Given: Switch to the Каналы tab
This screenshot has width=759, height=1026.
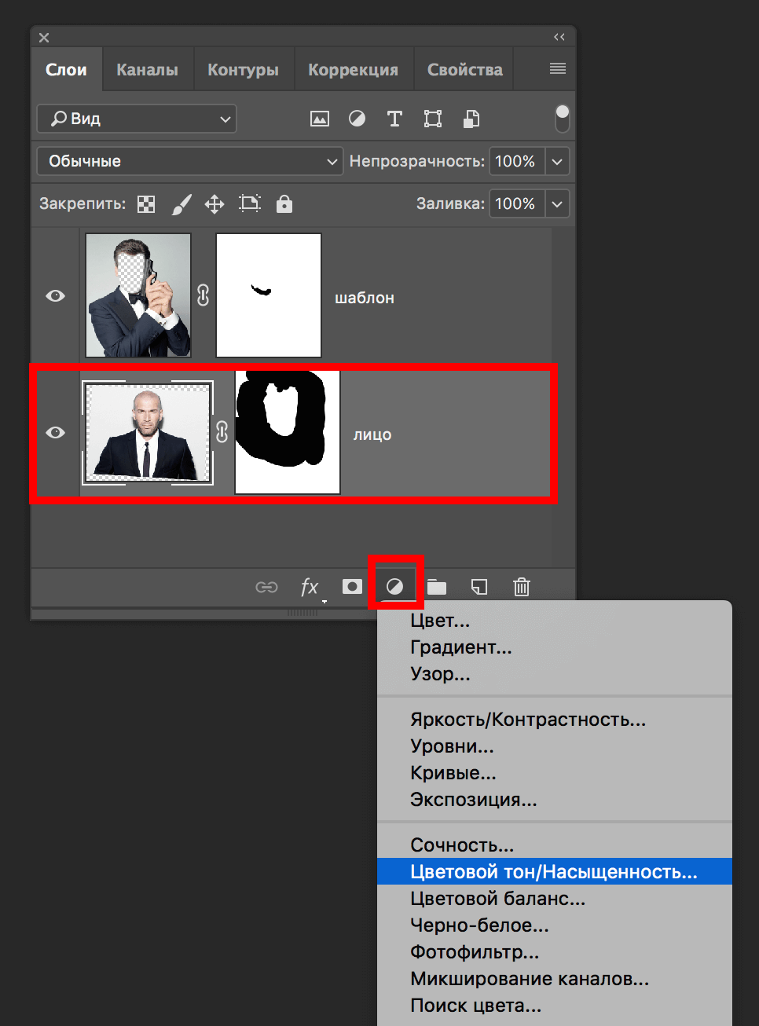Looking at the screenshot, I should 147,70.
